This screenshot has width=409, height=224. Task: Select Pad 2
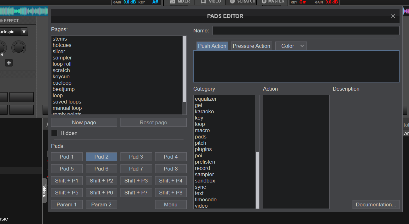[101, 157]
